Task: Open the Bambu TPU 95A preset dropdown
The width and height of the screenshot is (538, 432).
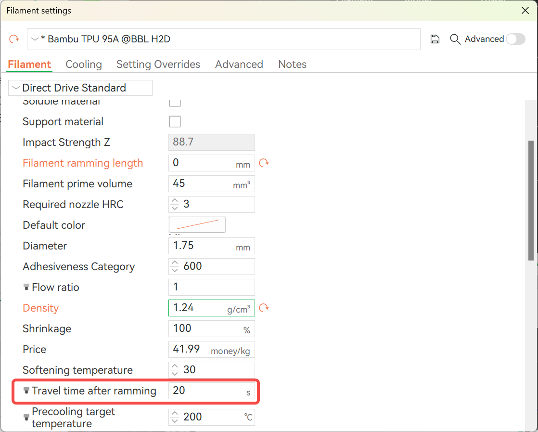Action: tap(224, 39)
